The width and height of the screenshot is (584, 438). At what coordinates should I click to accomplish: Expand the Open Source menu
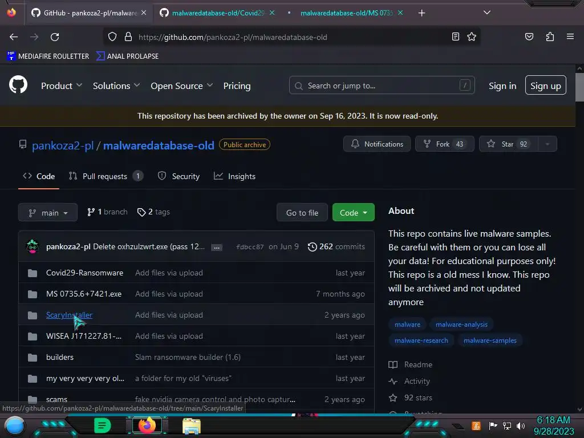click(182, 86)
